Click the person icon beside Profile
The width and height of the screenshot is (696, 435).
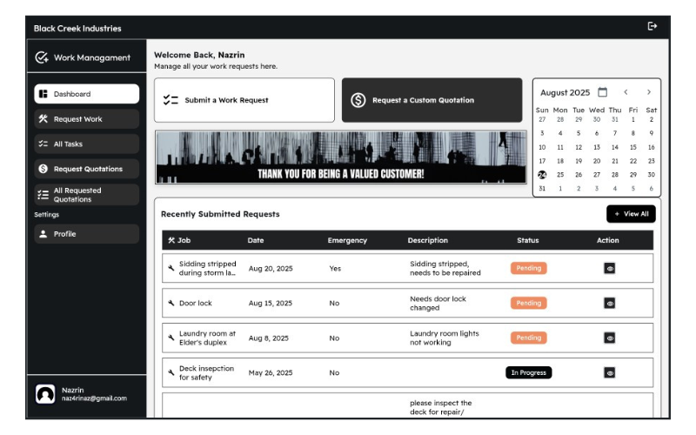tap(43, 233)
